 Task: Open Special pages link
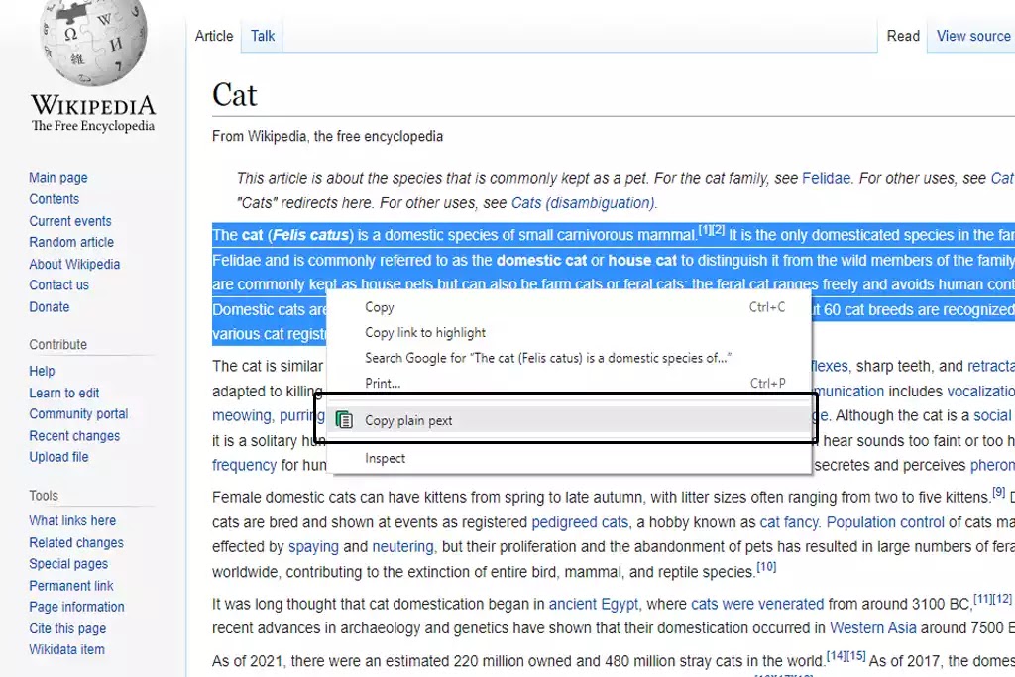[68, 564]
